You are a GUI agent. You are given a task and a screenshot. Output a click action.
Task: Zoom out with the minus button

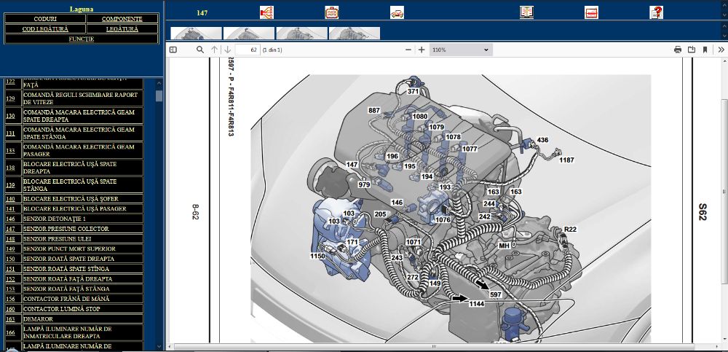408,50
